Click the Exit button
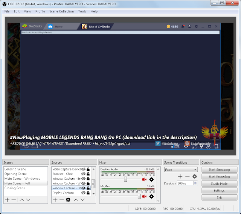The width and height of the screenshot is (241, 214). coord(219,197)
